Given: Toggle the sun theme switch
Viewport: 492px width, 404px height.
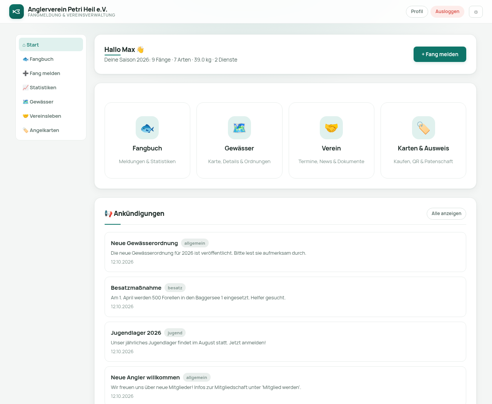Looking at the screenshot, I should [476, 12].
